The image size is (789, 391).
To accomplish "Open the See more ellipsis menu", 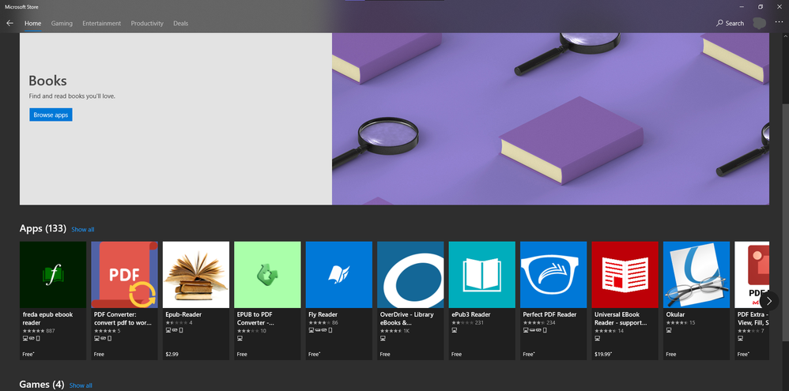I will point(779,22).
